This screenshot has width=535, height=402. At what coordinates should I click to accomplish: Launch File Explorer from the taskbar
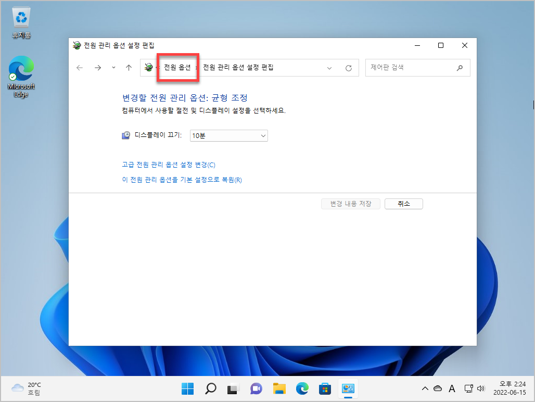(x=279, y=388)
